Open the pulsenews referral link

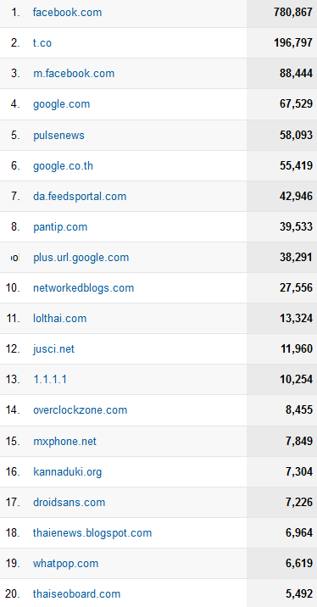(x=58, y=135)
